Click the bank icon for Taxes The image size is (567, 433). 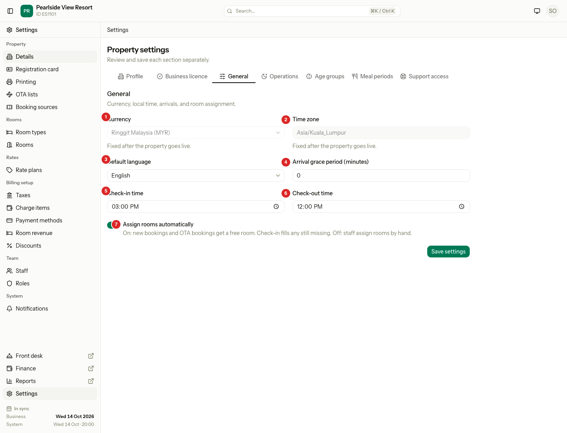pyautogui.click(x=9, y=195)
